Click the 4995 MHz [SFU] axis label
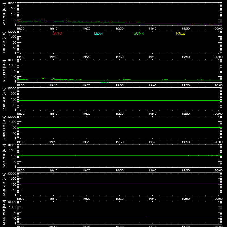This screenshot has height=227, width=227. pos(4,156)
